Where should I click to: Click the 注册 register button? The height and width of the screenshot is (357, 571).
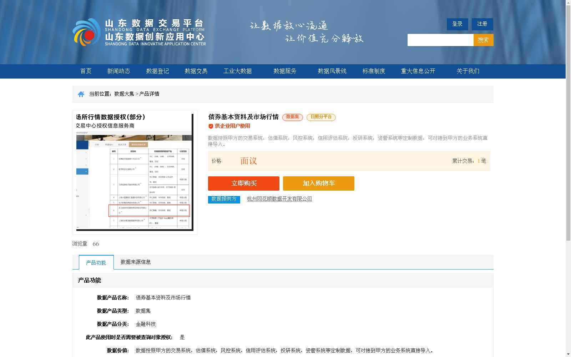click(x=482, y=24)
